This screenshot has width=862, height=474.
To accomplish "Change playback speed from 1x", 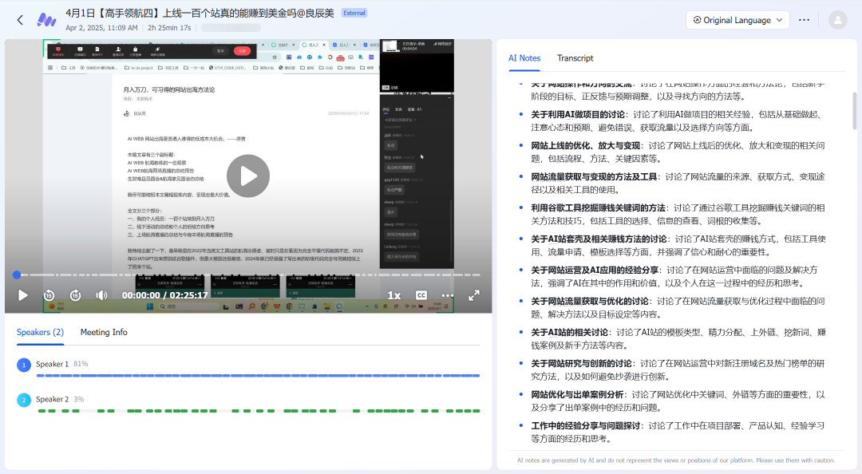I will click(x=394, y=295).
